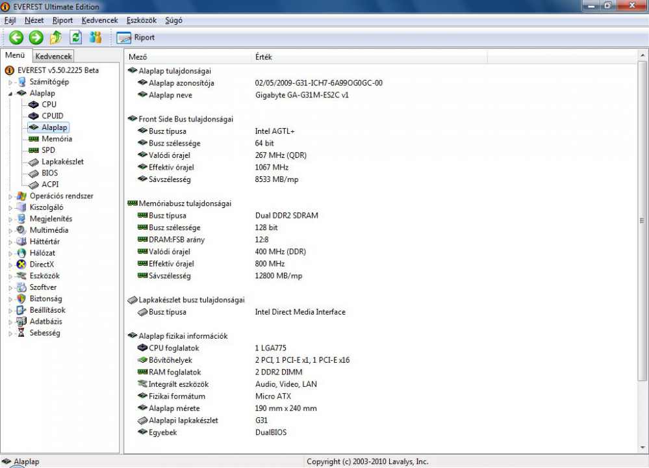The width and height of the screenshot is (649, 468).
Task: Expand the Kiszolgáló tree node
Action: (10, 208)
